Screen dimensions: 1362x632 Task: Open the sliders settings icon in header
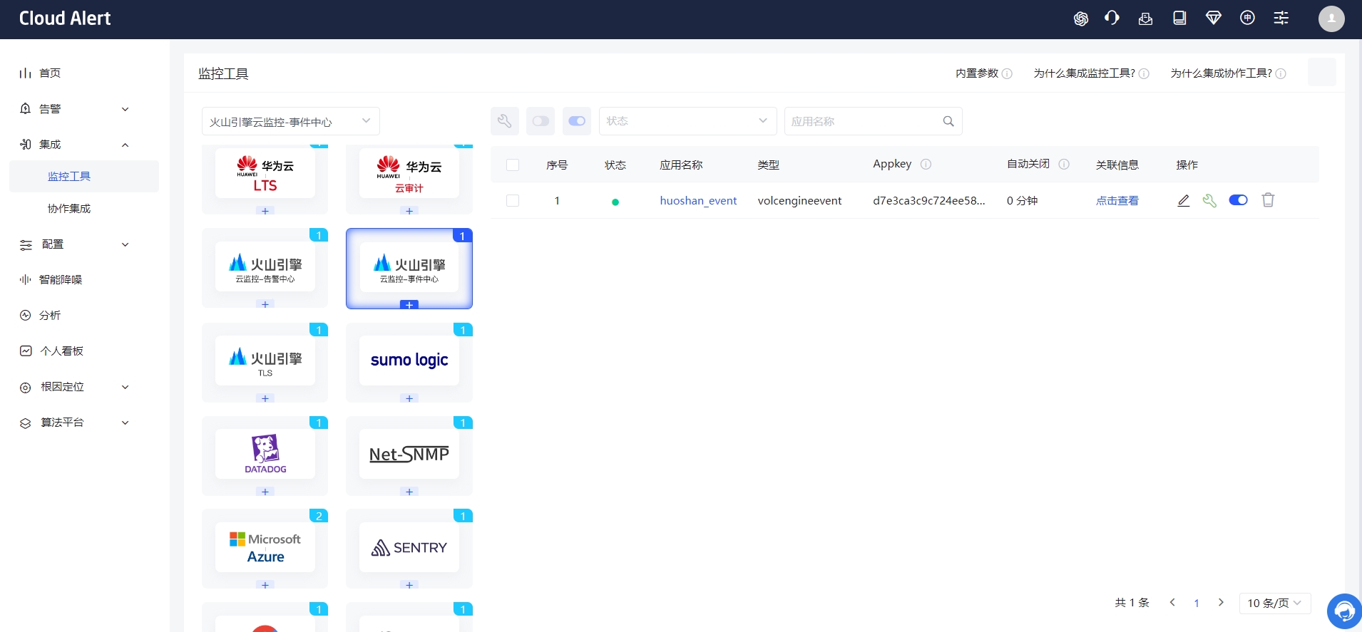tap(1281, 19)
